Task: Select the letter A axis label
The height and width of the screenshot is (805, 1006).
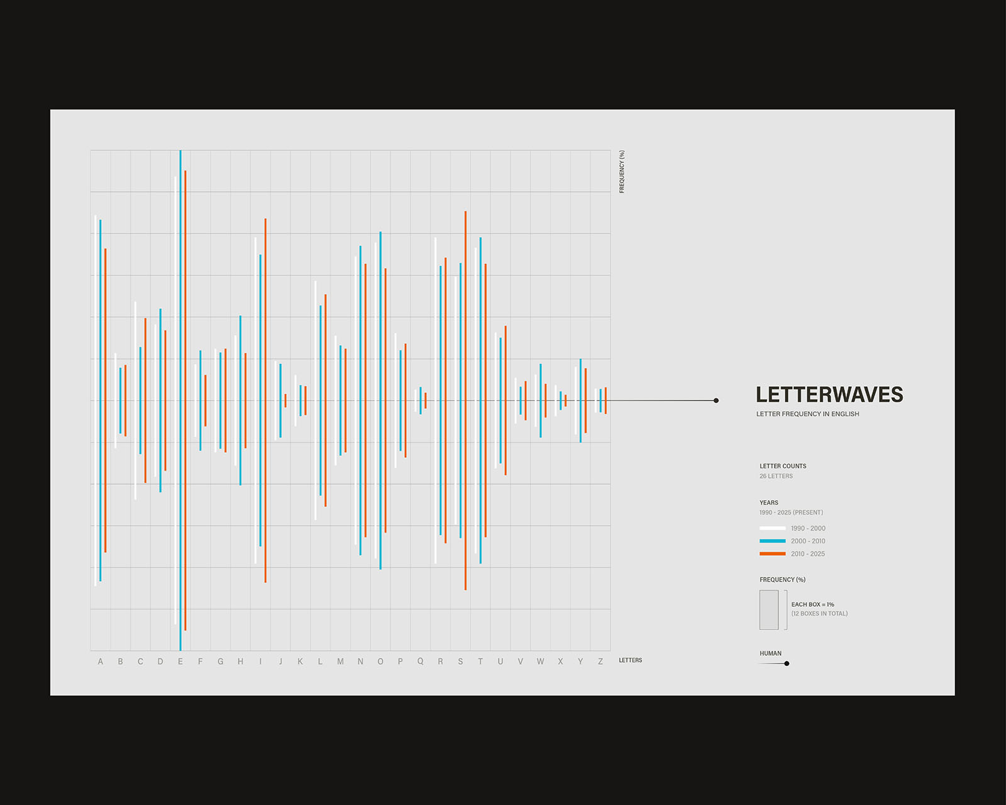Action: (101, 662)
